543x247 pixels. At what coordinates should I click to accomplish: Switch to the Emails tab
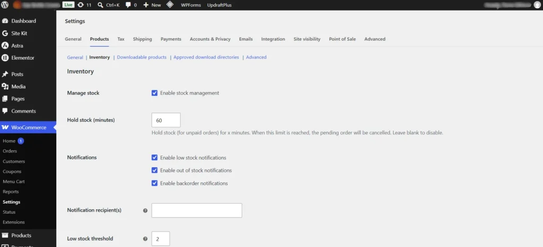(x=246, y=39)
